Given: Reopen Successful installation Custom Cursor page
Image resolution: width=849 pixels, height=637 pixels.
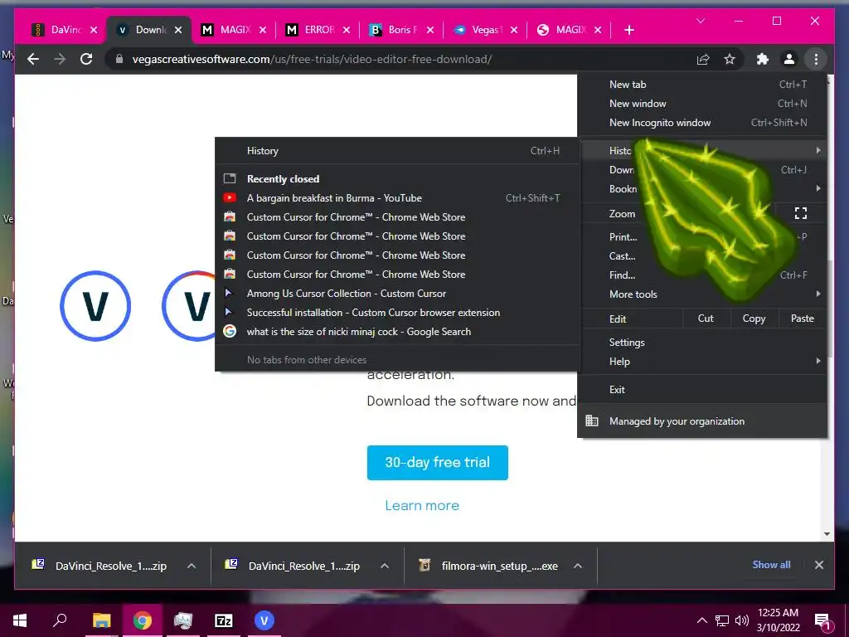Looking at the screenshot, I should coord(397,313).
